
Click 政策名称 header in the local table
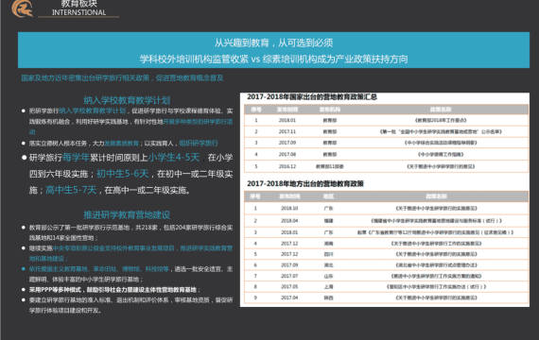(436, 196)
